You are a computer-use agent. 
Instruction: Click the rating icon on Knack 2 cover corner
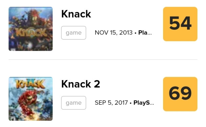click(x=12, y=119)
